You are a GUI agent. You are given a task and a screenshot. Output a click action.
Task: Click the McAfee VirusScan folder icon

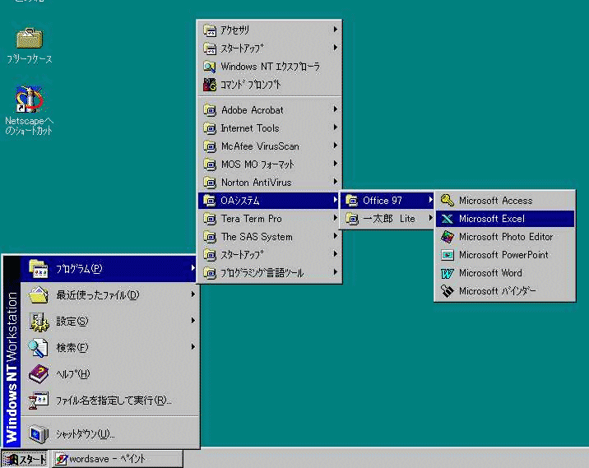[x=210, y=146]
